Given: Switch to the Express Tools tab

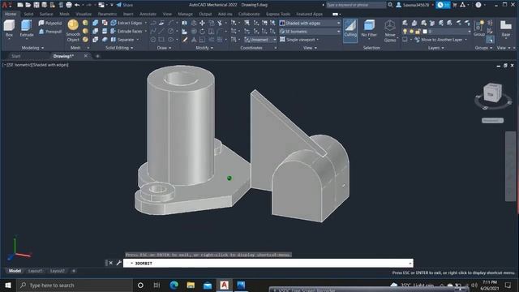Looking at the screenshot, I should (277, 14).
